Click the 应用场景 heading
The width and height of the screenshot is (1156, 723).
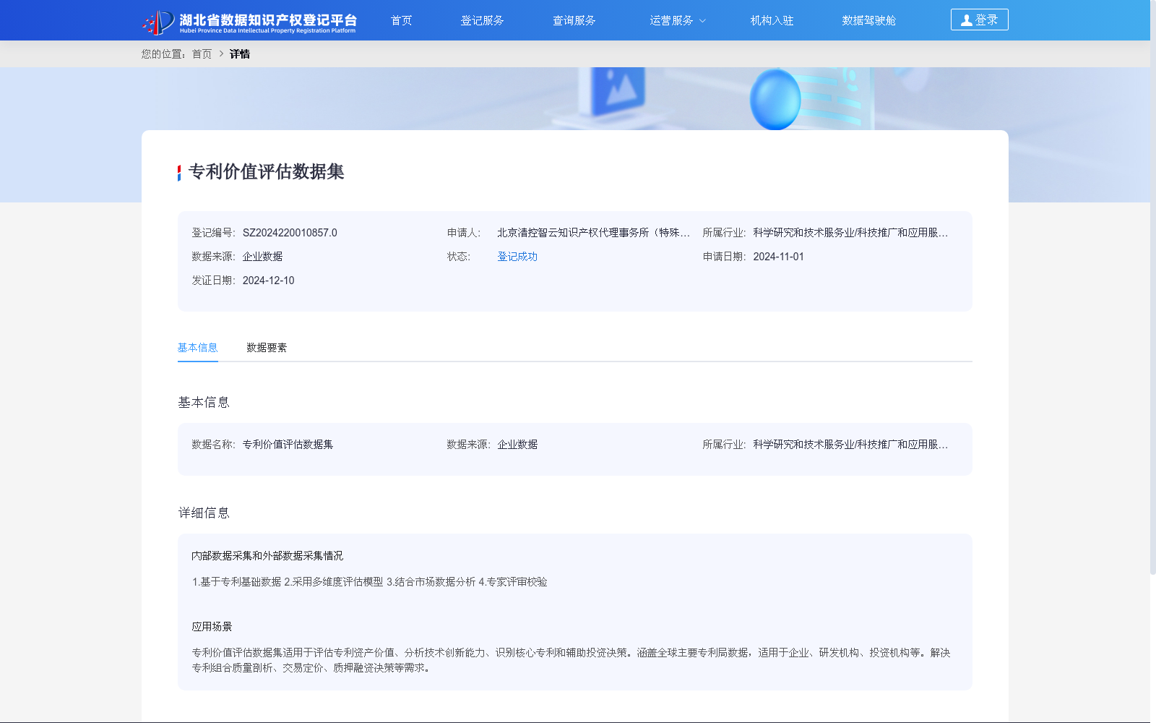tap(212, 627)
